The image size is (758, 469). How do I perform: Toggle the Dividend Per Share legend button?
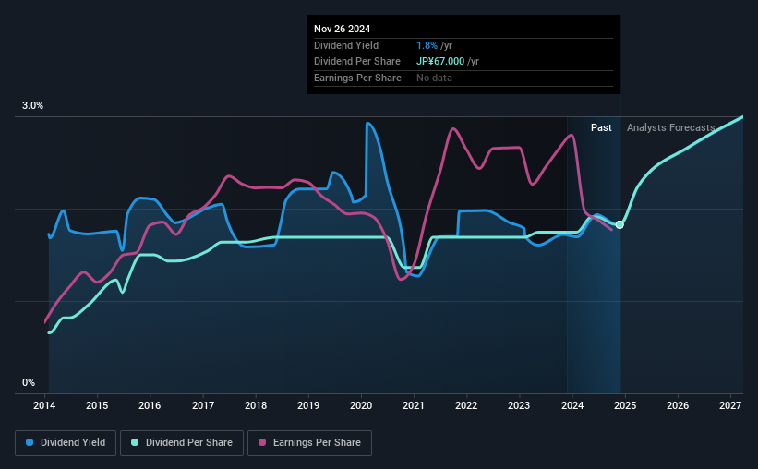click(182, 443)
